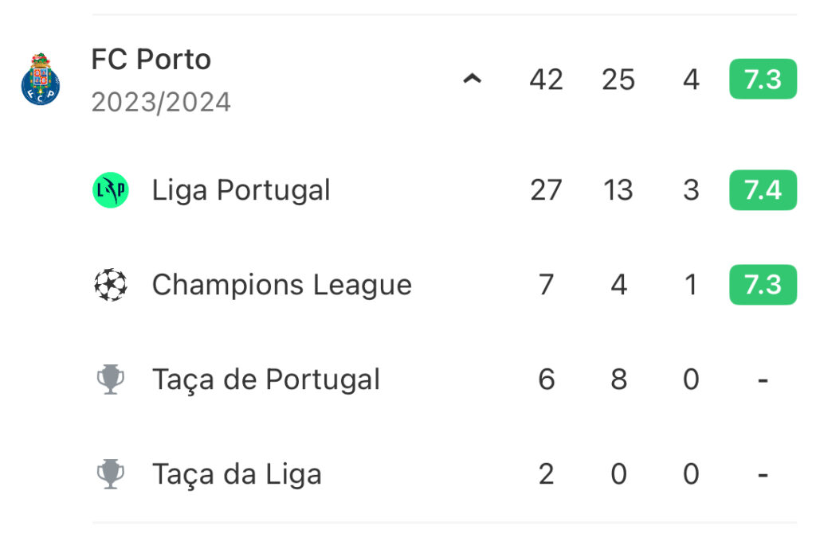Screen dimensions: 816x541
Task: Click the Champions League starball icon
Action: click(110, 285)
